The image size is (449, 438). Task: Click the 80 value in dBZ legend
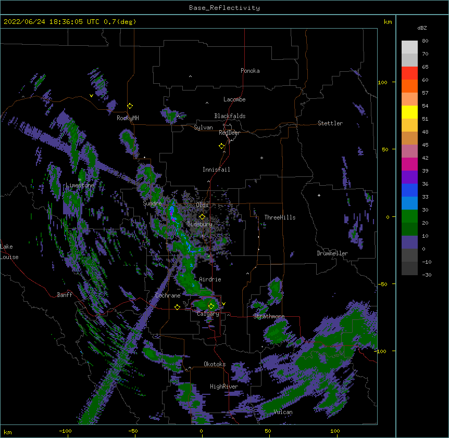[425, 41]
